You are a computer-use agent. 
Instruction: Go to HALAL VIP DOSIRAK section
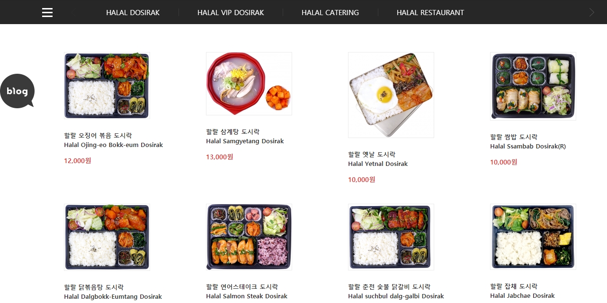231,13
